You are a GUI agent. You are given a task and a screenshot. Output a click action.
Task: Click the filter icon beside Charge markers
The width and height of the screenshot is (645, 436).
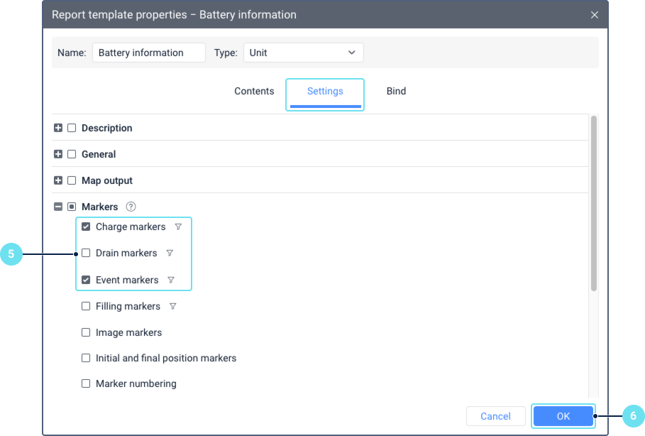(178, 227)
